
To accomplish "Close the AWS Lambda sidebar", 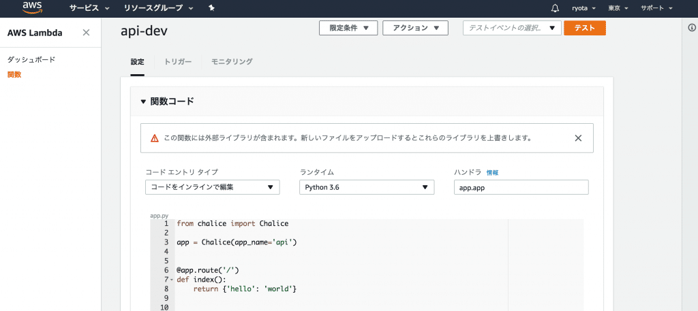I will pos(87,33).
